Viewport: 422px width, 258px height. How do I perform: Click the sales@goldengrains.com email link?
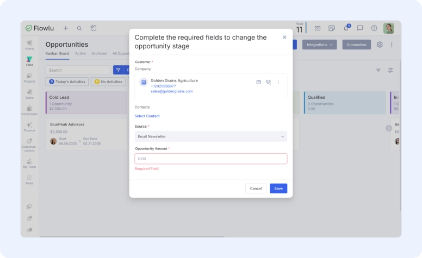[x=172, y=91]
